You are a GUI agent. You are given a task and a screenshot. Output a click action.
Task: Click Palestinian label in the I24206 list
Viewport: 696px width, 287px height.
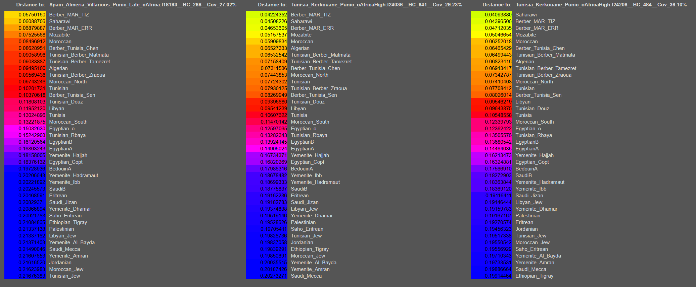[528, 216]
